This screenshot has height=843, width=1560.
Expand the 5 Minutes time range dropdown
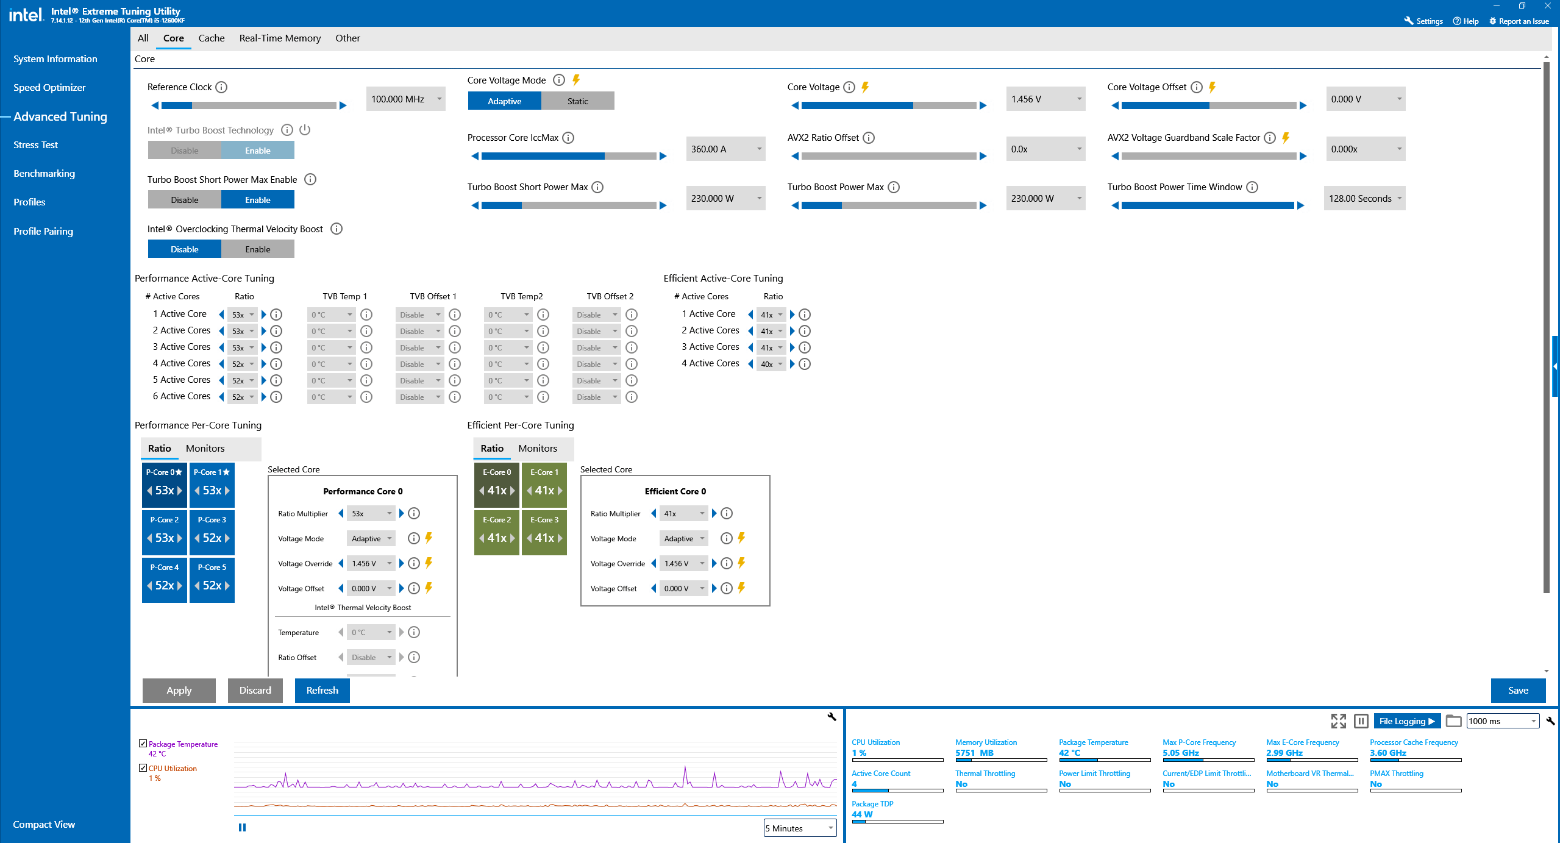point(800,828)
